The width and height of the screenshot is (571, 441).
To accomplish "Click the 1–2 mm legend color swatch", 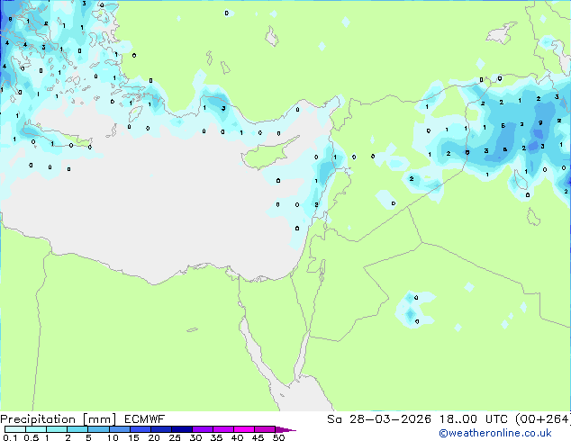I will 57,429.
